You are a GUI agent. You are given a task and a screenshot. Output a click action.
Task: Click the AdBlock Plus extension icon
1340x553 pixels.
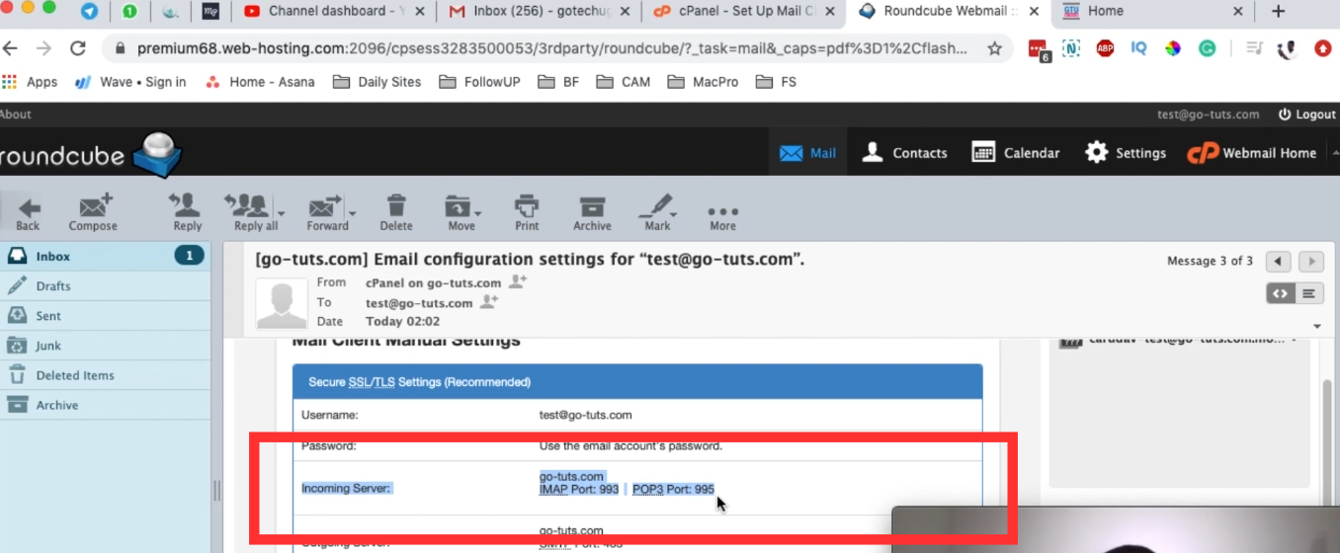click(x=1105, y=47)
